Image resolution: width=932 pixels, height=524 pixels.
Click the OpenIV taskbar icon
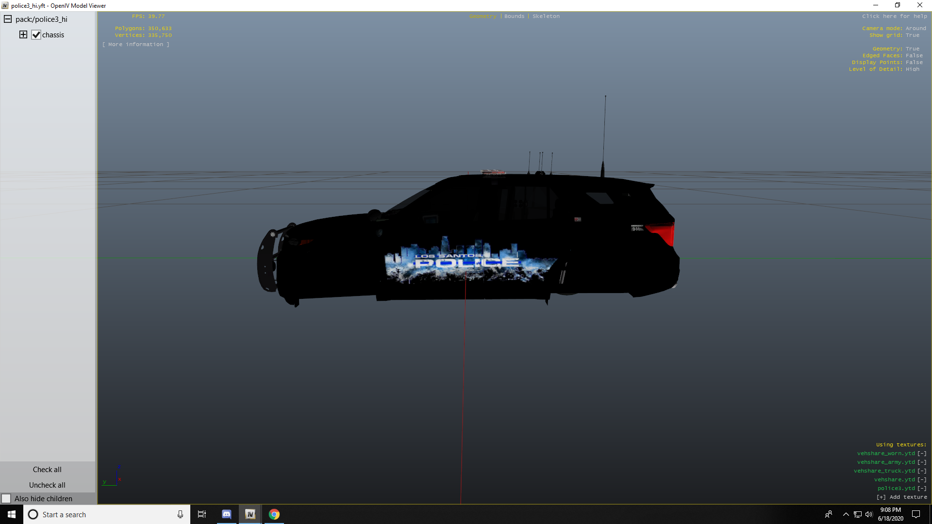pos(250,514)
